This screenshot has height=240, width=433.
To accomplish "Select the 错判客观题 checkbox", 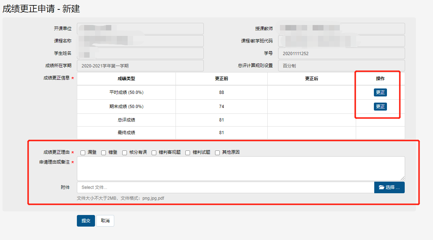I will pyautogui.click(x=154, y=153).
